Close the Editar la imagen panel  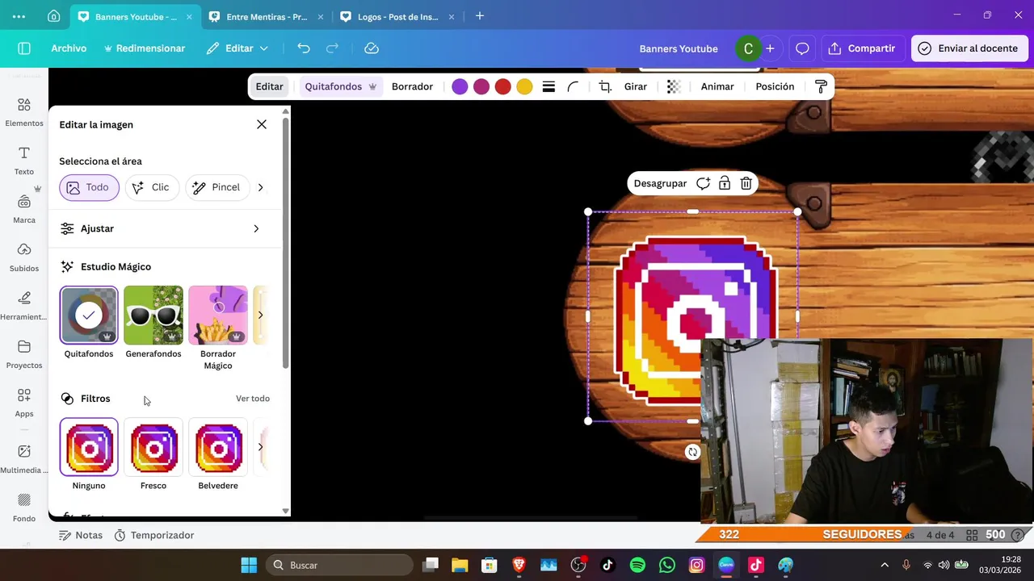coord(262,124)
